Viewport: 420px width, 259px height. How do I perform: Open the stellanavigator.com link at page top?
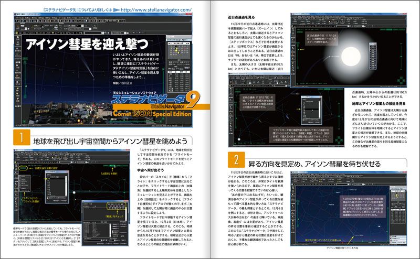click(156, 10)
